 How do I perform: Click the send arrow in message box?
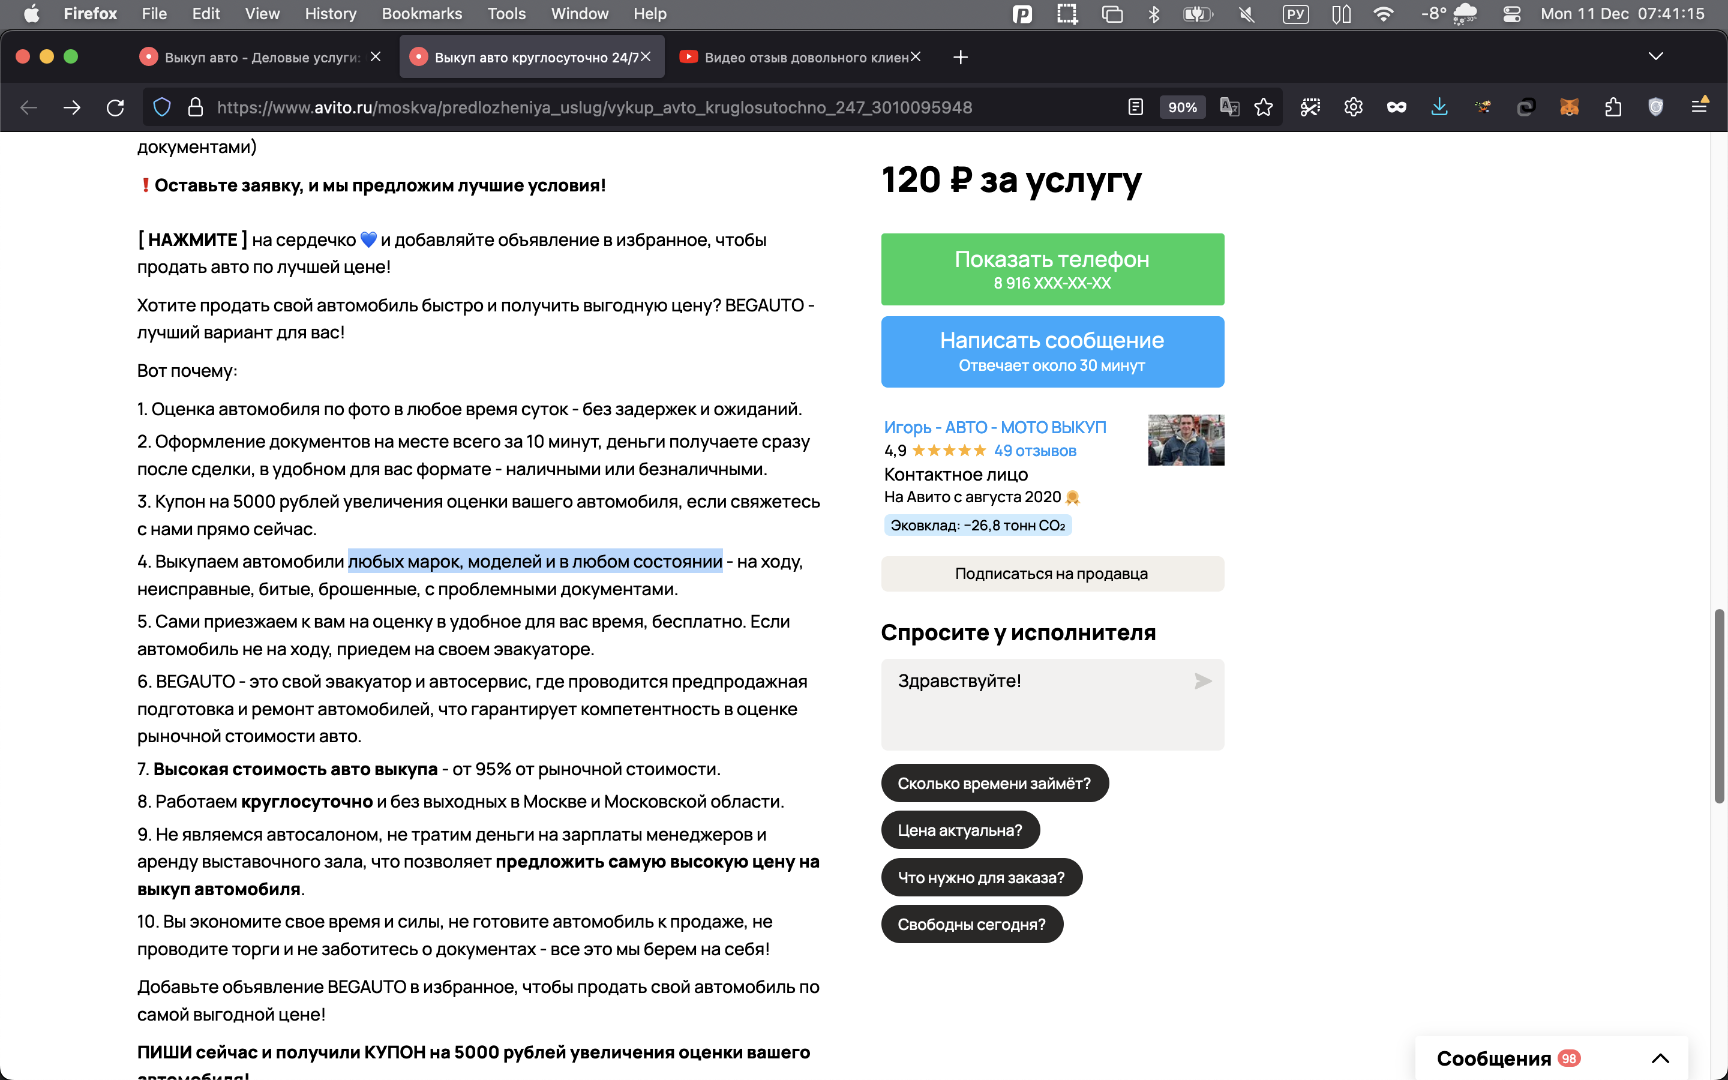[1203, 682]
